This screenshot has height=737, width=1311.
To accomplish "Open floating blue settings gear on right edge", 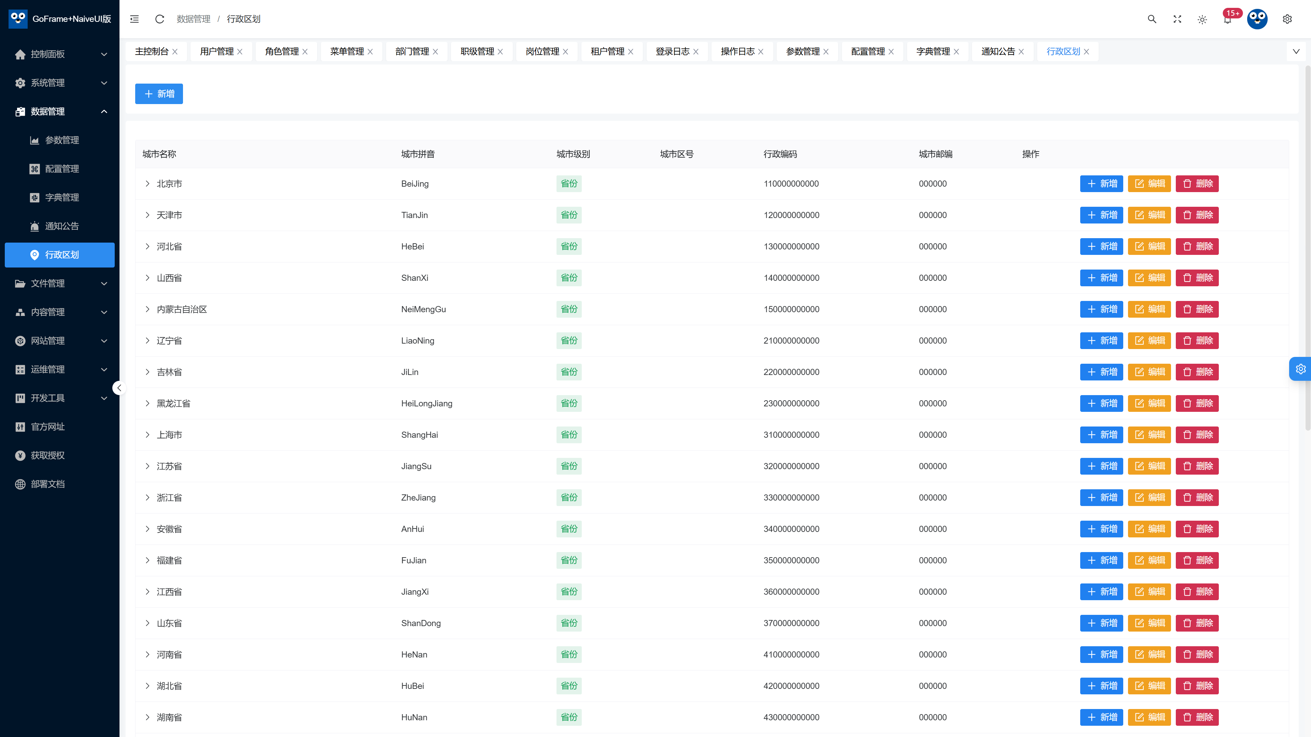I will coord(1300,369).
